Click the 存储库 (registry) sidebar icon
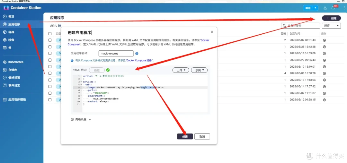 pos(4,70)
